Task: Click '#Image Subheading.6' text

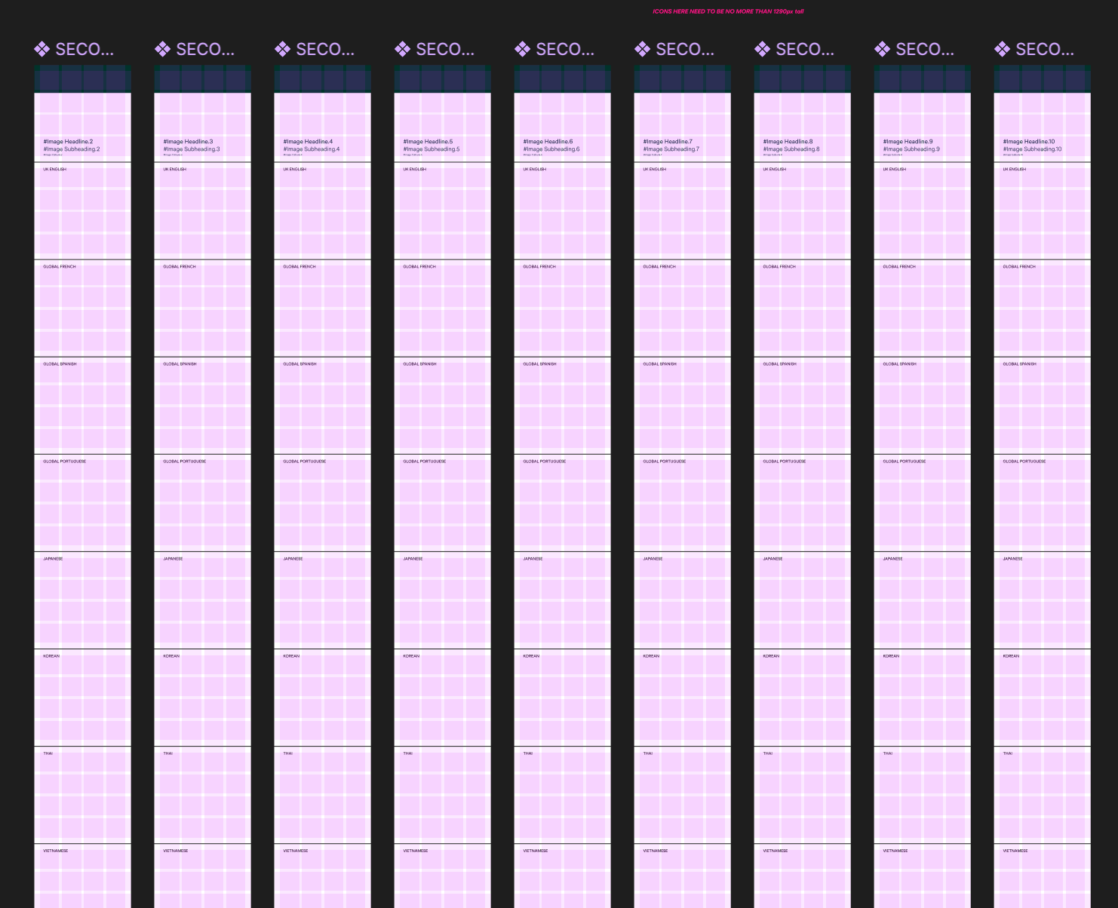Action: tap(551, 149)
